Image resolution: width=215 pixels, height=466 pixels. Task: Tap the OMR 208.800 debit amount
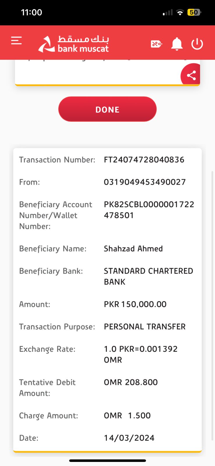pyautogui.click(x=131, y=382)
